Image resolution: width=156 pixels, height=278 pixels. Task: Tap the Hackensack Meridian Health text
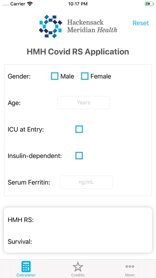[x=92, y=26]
